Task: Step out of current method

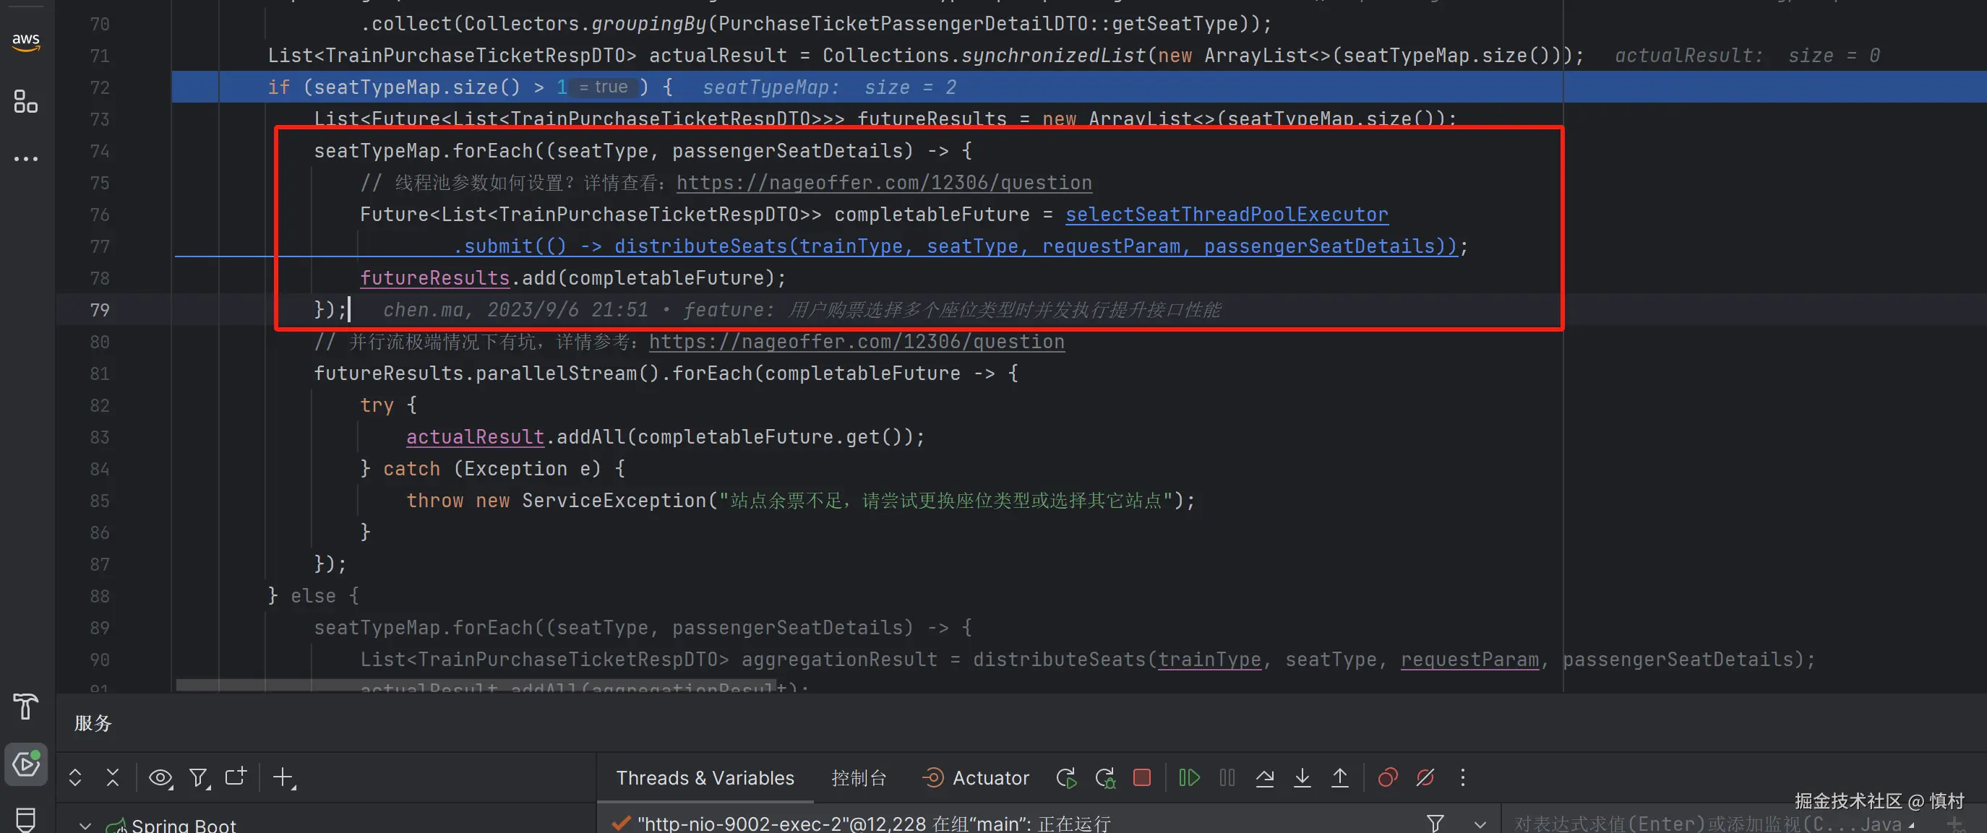Action: (x=1340, y=777)
